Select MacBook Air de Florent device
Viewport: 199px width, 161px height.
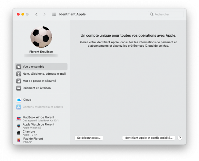(41, 119)
